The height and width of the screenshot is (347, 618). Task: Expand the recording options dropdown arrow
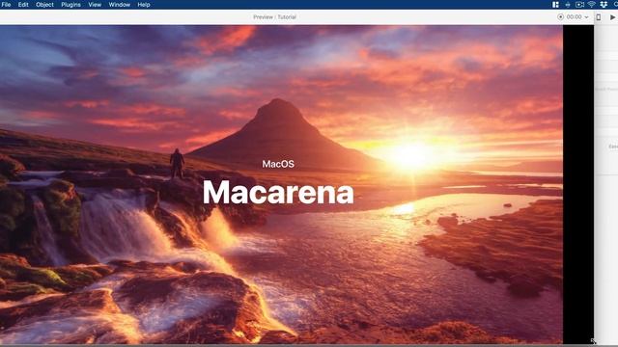tap(586, 17)
